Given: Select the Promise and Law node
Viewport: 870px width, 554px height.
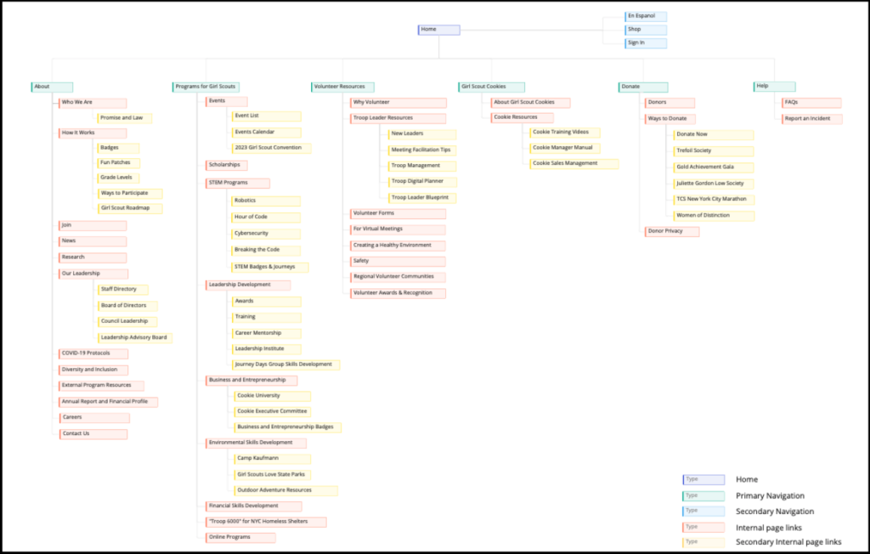Looking at the screenshot, I should [x=125, y=118].
